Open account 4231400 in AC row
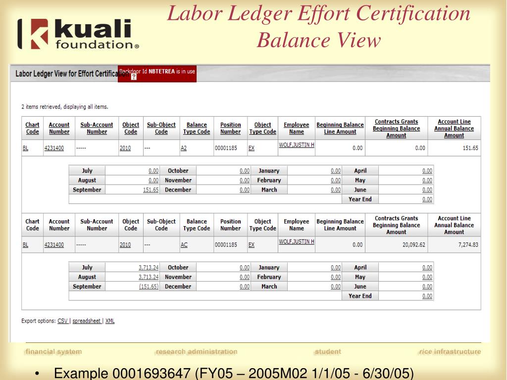The width and height of the screenshot is (507, 380). tap(54, 245)
